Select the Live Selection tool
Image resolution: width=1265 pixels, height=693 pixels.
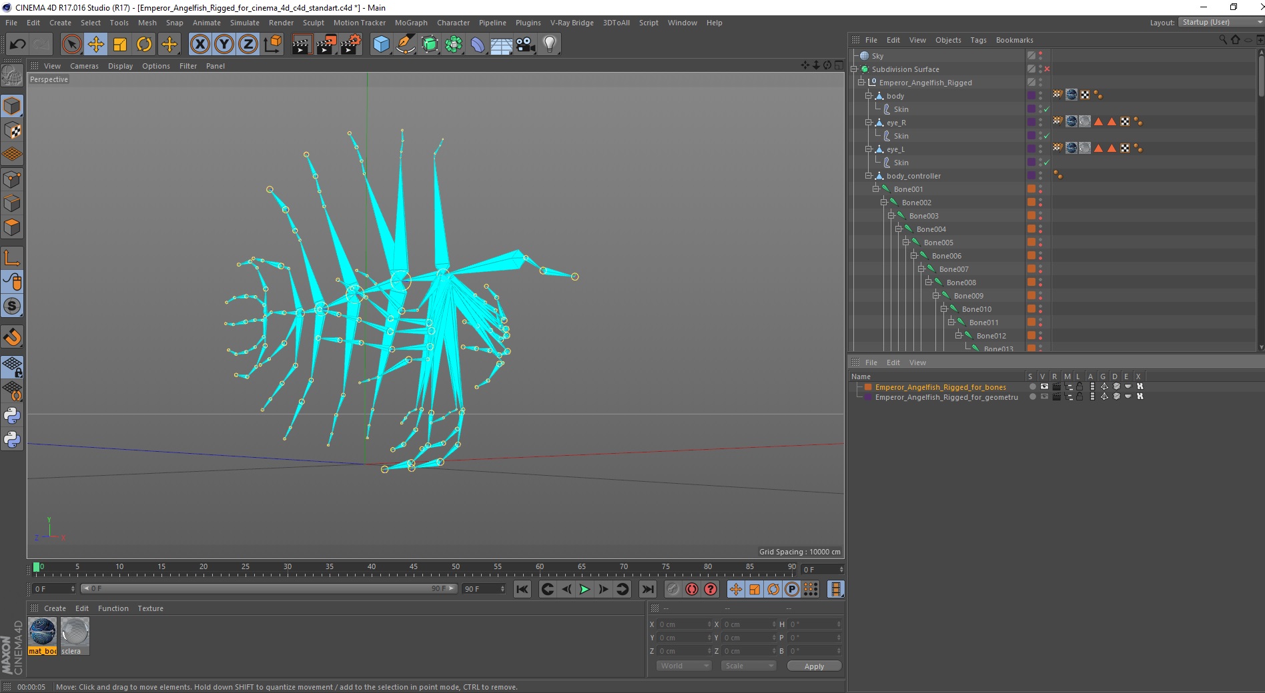pos(71,45)
